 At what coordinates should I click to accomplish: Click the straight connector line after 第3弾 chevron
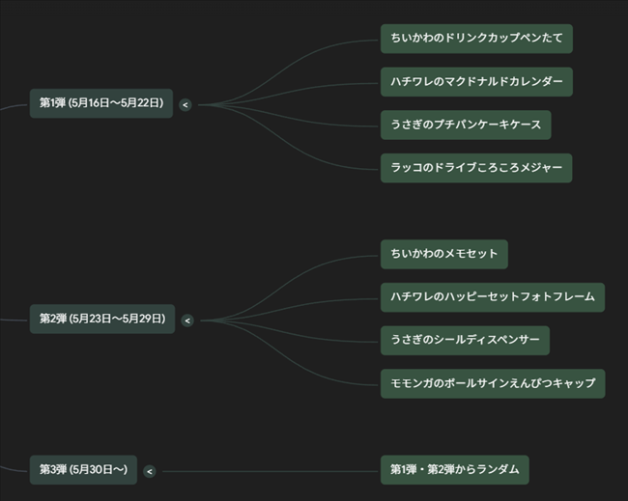click(x=271, y=471)
